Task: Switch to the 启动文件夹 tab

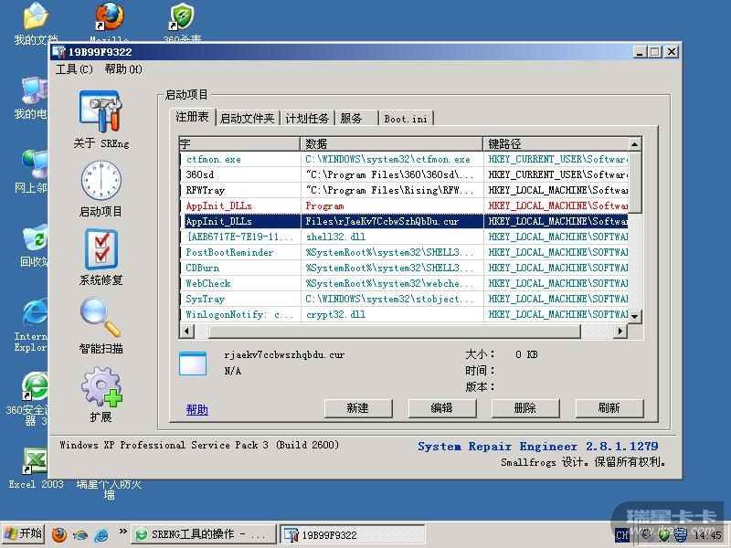Action: pos(247,119)
